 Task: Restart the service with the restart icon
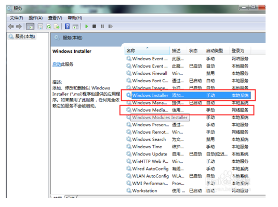click(x=111, y=27)
